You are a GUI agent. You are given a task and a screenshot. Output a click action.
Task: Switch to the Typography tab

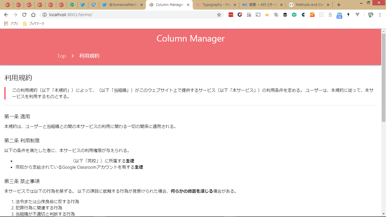(216, 5)
